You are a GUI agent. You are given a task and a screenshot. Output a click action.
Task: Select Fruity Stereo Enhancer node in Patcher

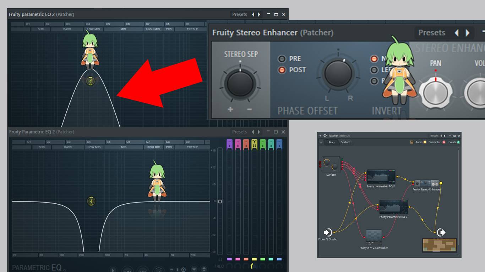[427, 183]
